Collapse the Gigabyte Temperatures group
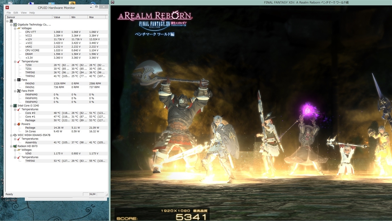392x221 pixels. 15,62
